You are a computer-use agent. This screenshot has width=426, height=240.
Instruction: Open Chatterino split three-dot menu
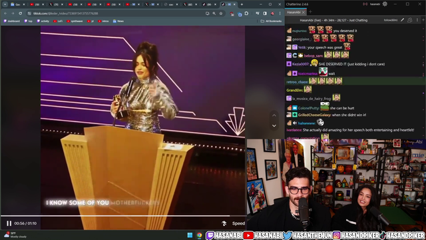[x=417, y=20]
